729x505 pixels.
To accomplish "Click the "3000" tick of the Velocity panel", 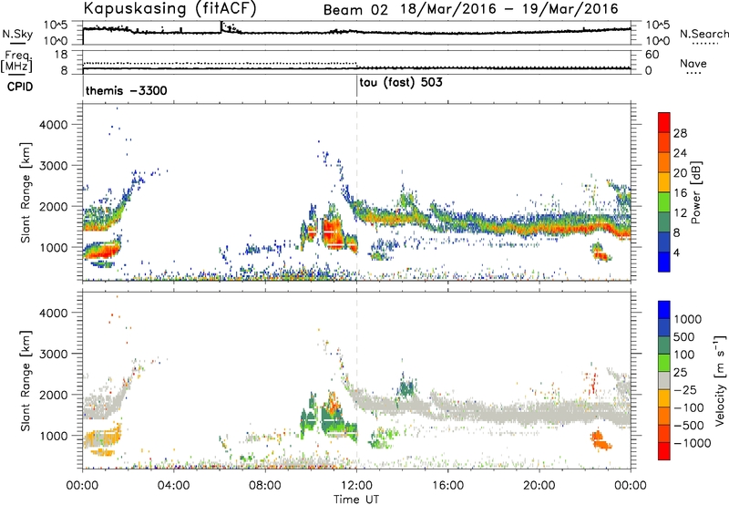I will [x=53, y=354].
